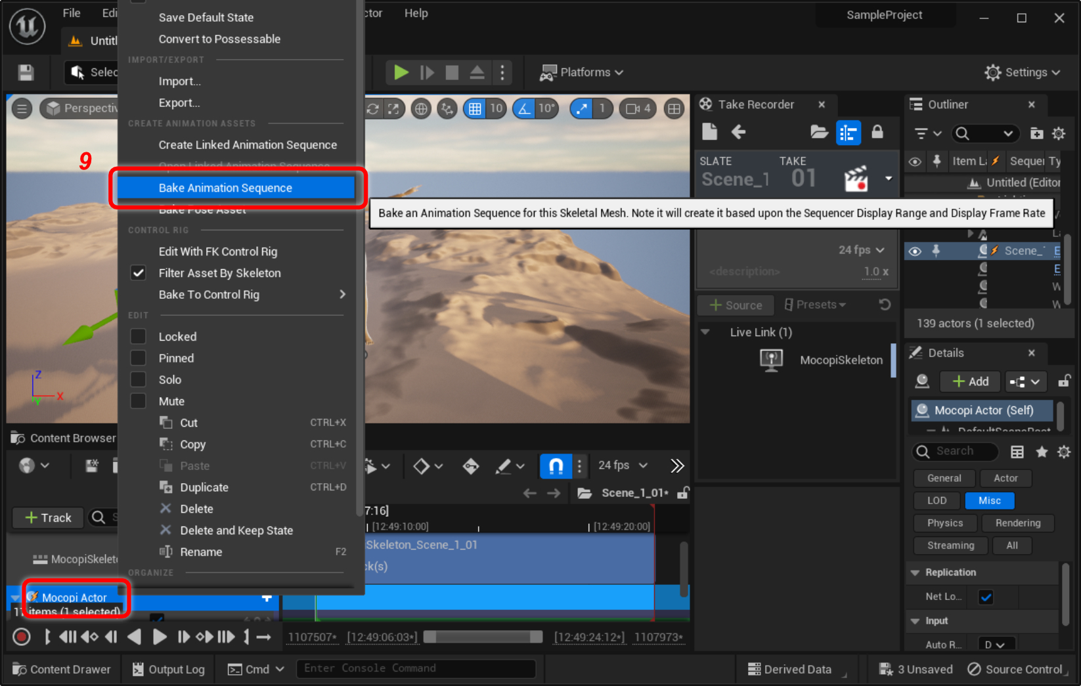Enable the Mute checkbox in menu
The height and width of the screenshot is (686, 1081).
(x=138, y=401)
